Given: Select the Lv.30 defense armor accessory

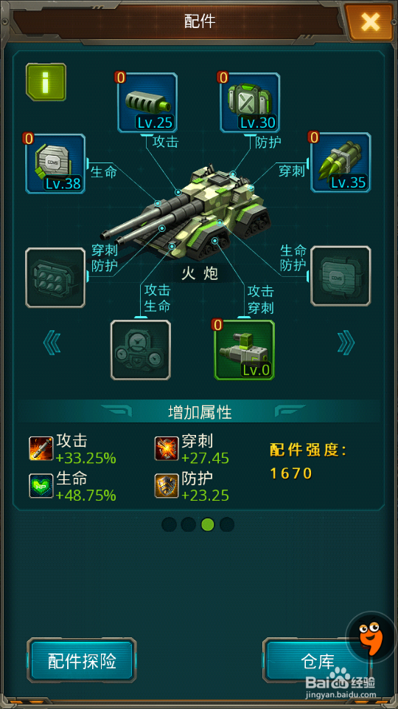Looking at the screenshot, I should click(250, 103).
